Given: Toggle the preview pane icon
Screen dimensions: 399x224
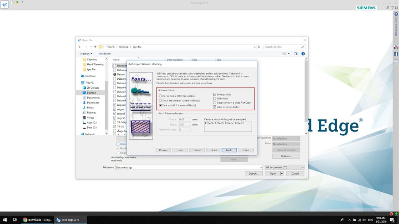Looking at the screenshot, I should 295,54.
